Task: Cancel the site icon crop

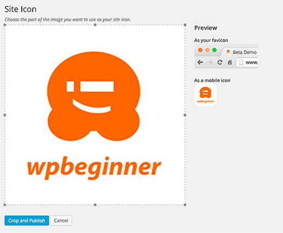Action: pyautogui.click(x=61, y=221)
